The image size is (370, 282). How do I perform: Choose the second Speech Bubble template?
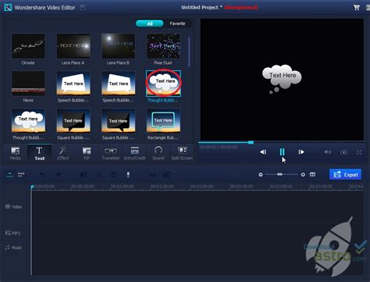point(118,87)
